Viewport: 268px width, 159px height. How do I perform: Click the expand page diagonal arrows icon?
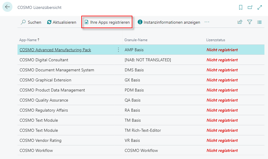(x=260, y=7)
